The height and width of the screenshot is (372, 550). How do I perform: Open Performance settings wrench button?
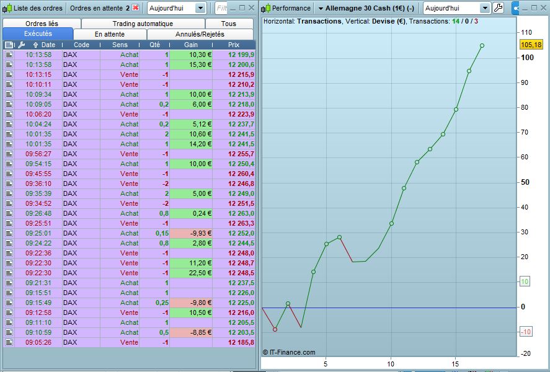pyautogui.click(x=498, y=7)
